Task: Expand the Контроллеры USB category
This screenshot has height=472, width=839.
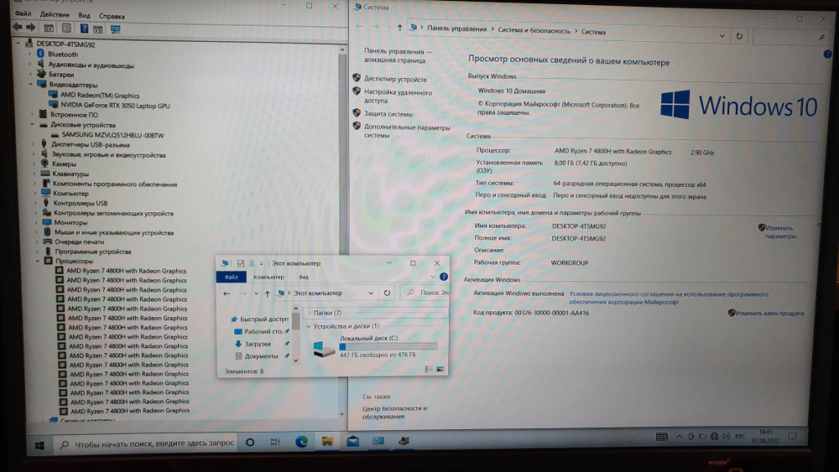Action: [x=36, y=203]
